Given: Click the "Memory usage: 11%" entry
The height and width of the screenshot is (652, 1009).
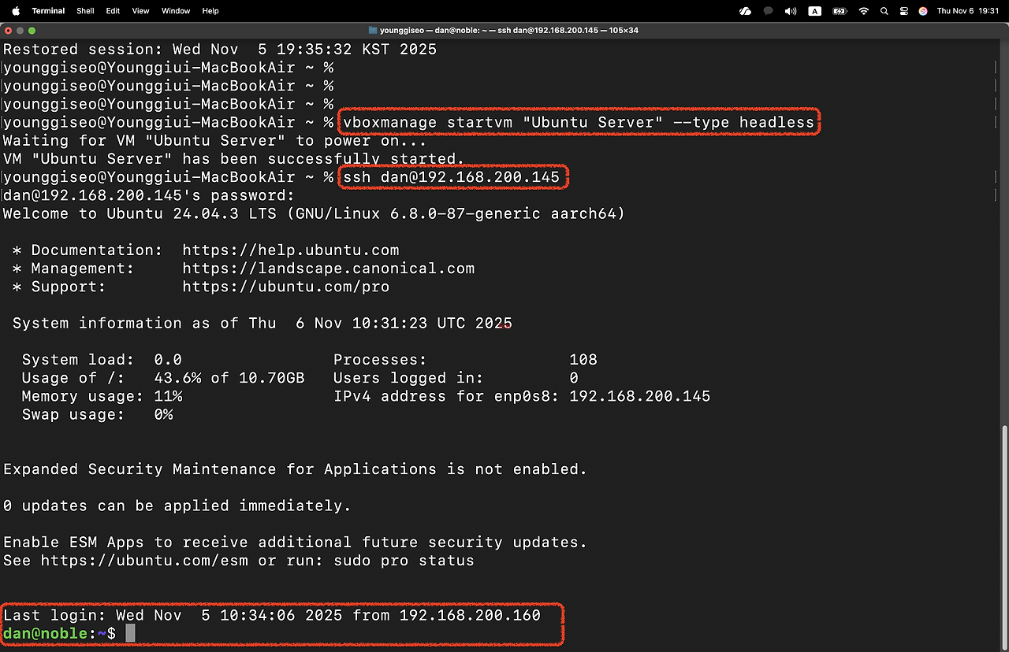Looking at the screenshot, I should click(102, 396).
